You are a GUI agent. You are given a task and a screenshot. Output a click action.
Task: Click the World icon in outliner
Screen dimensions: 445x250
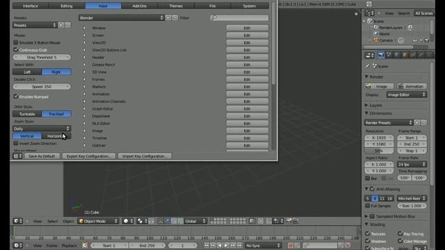(x=376, y=34)
